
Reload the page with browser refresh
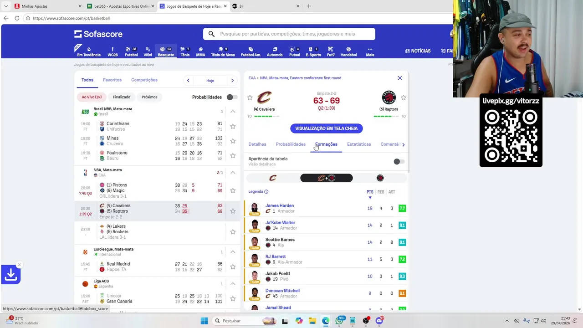[17, 18]
